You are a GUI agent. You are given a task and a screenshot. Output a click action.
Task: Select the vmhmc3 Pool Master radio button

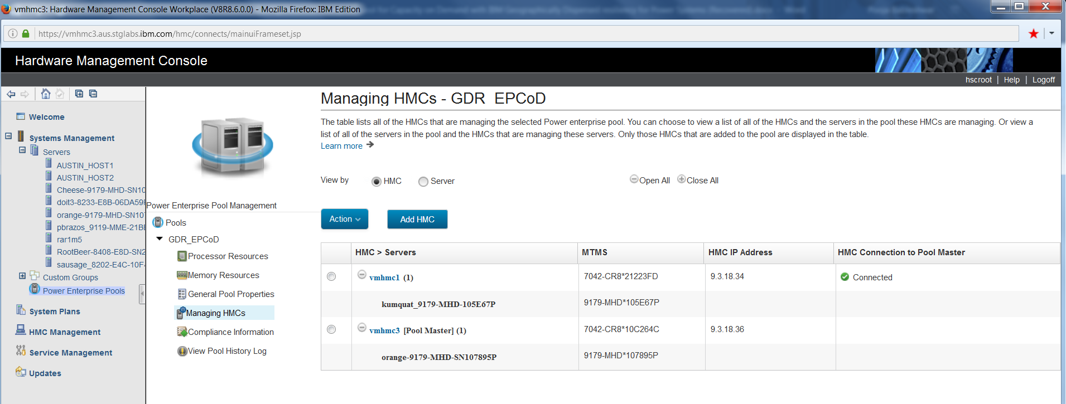tap(331, 329)
